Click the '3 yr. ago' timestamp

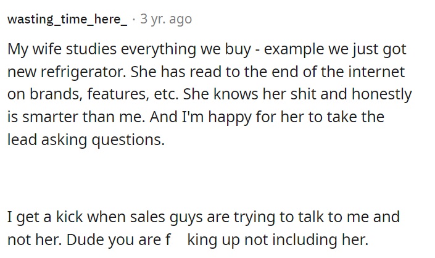[166, 19]
